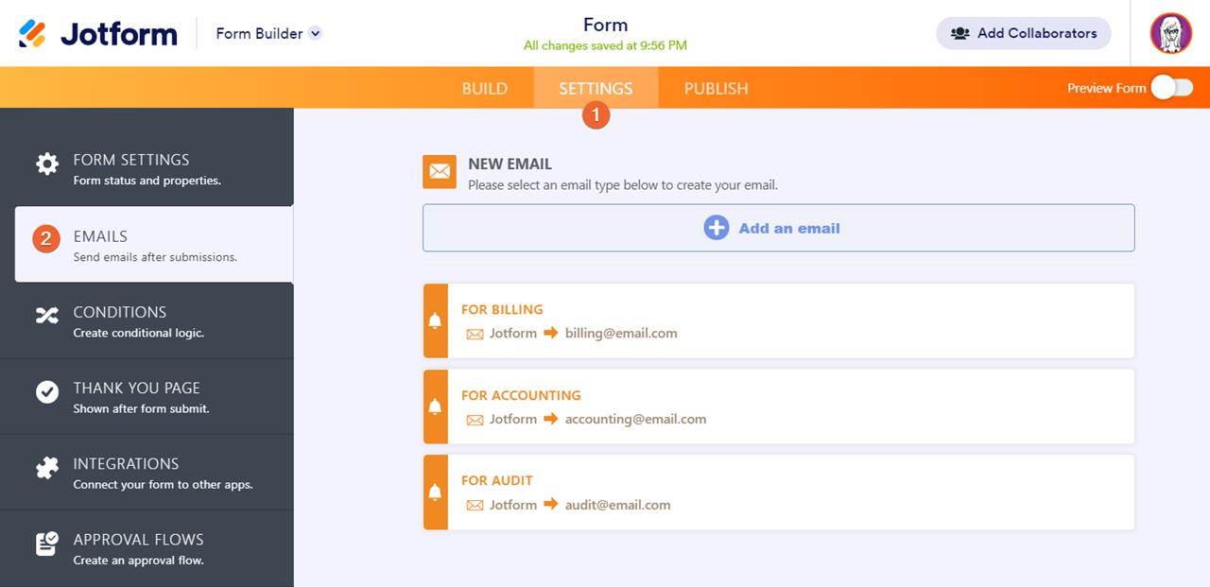Click the Conditions shuffle icon
The width and height of the screenshot is (1210, 587).
click(47, 316)
